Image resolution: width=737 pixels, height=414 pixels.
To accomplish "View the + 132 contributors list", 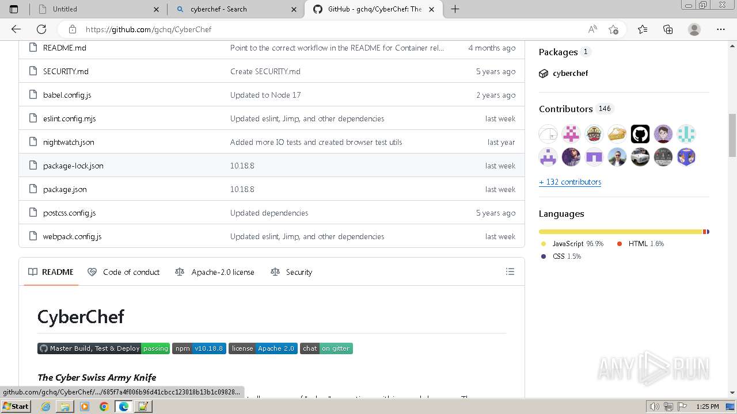I will 570,182.
